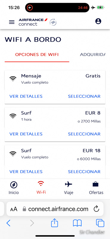Select the free Mensaje pass
This screenshot has width=110, height=239.
tap(84, 96)
